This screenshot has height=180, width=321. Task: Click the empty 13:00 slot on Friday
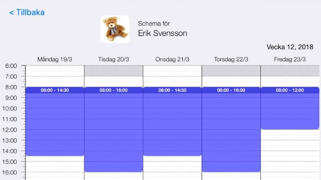click(290, 146)
